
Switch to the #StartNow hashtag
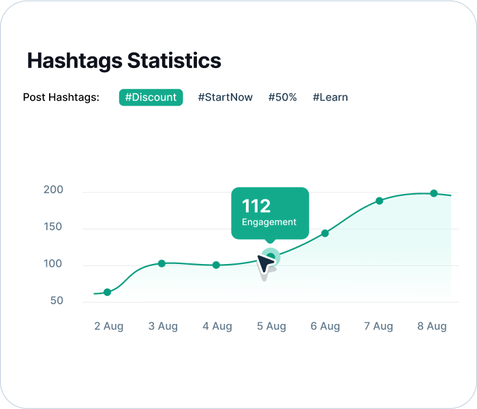225,97
